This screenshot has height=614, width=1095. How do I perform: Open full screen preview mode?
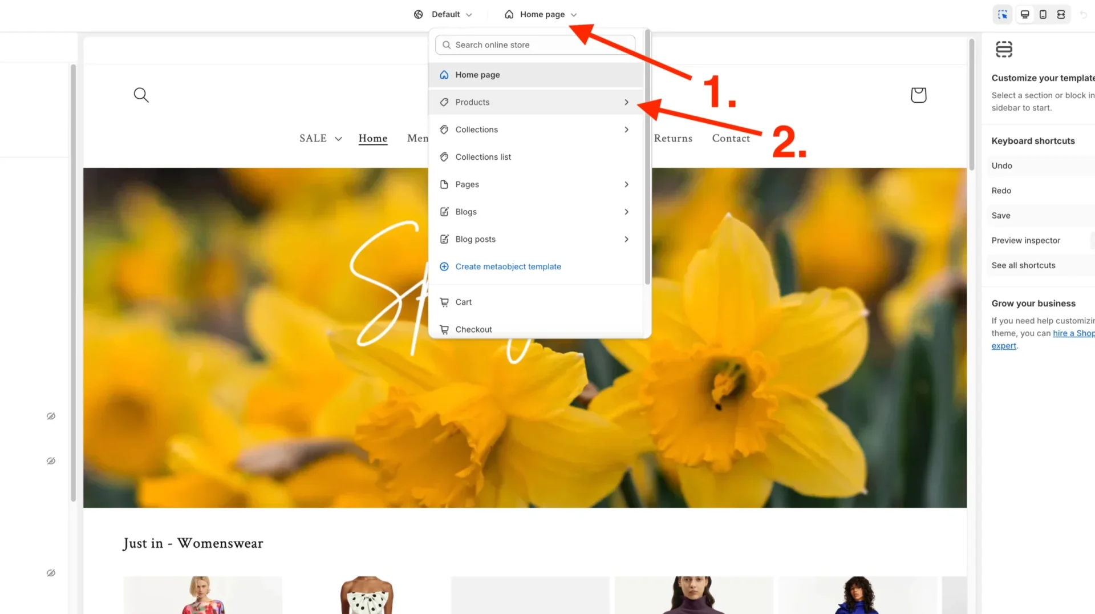pos(1061,14)
